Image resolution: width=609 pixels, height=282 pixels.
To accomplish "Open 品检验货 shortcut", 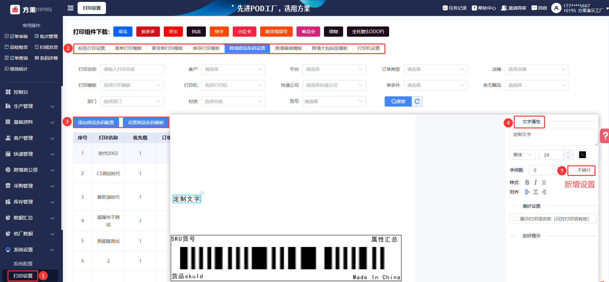I will (x=16, y=47).
